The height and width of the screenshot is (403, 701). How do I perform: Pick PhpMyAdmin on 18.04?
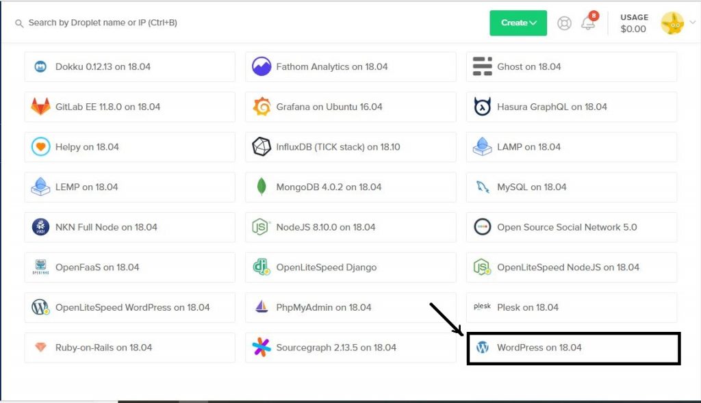350,307
